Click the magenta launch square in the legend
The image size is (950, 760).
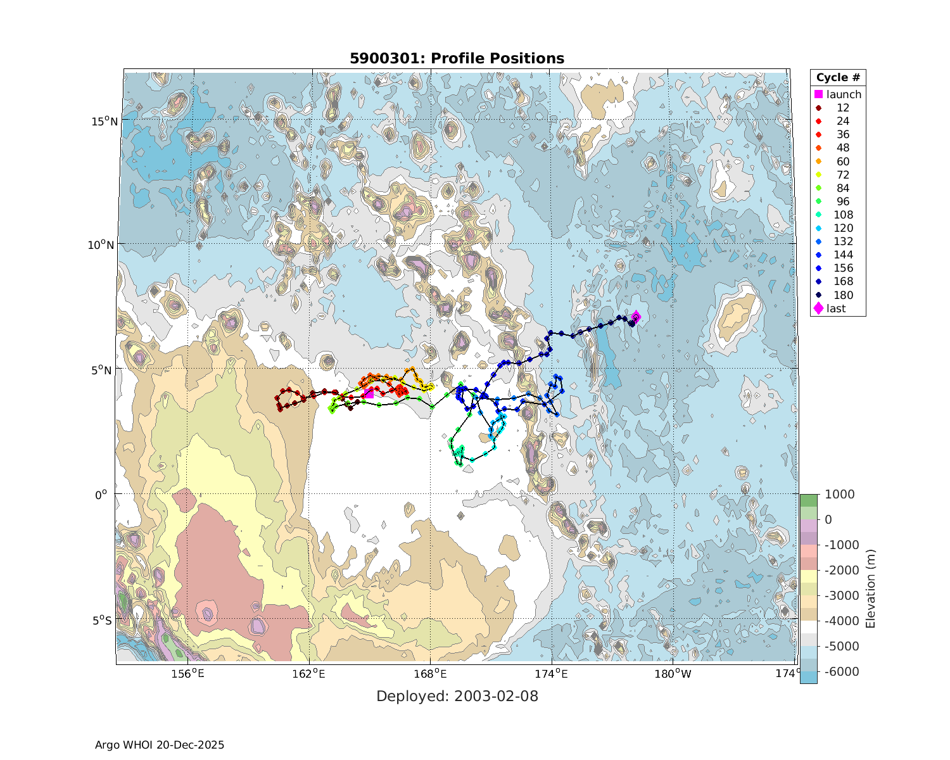click(818, 94)
